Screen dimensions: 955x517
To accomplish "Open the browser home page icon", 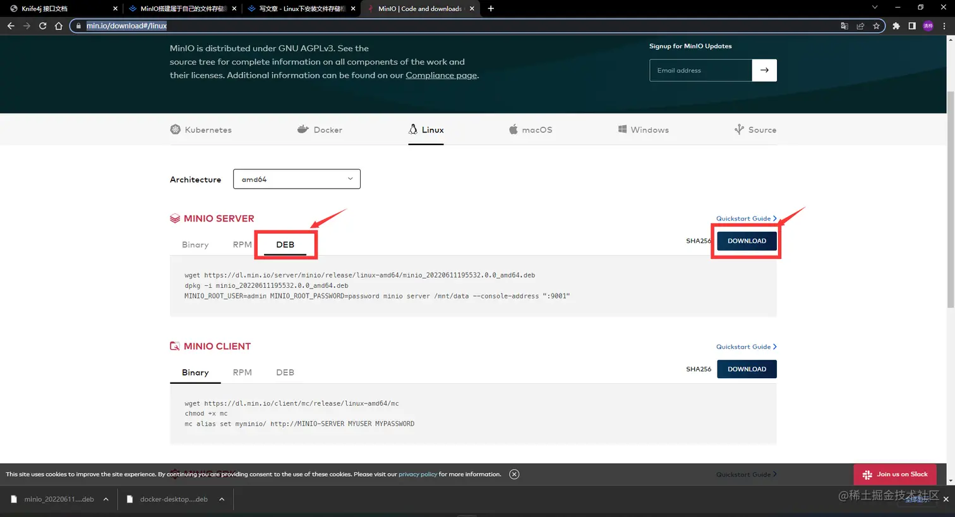I will [x=59, y=26].
